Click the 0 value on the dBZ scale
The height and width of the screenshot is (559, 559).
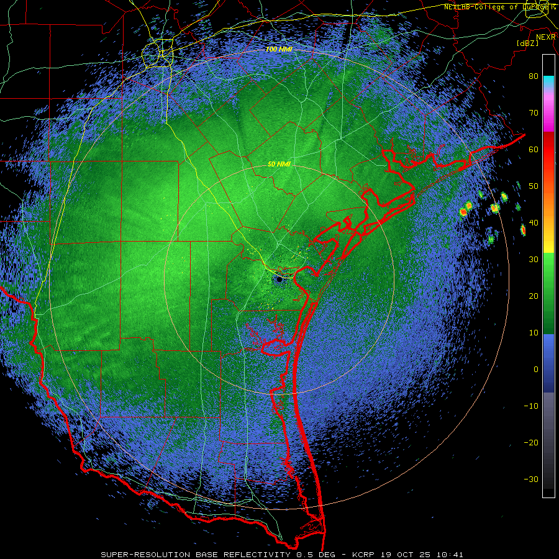tap(536, 370)
